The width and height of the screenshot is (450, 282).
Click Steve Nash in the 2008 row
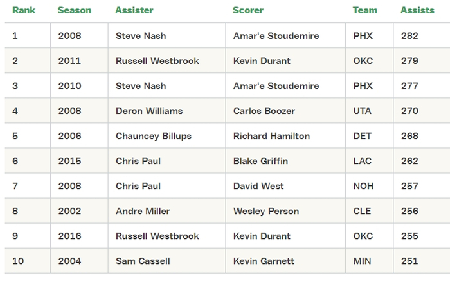point(141,36)
